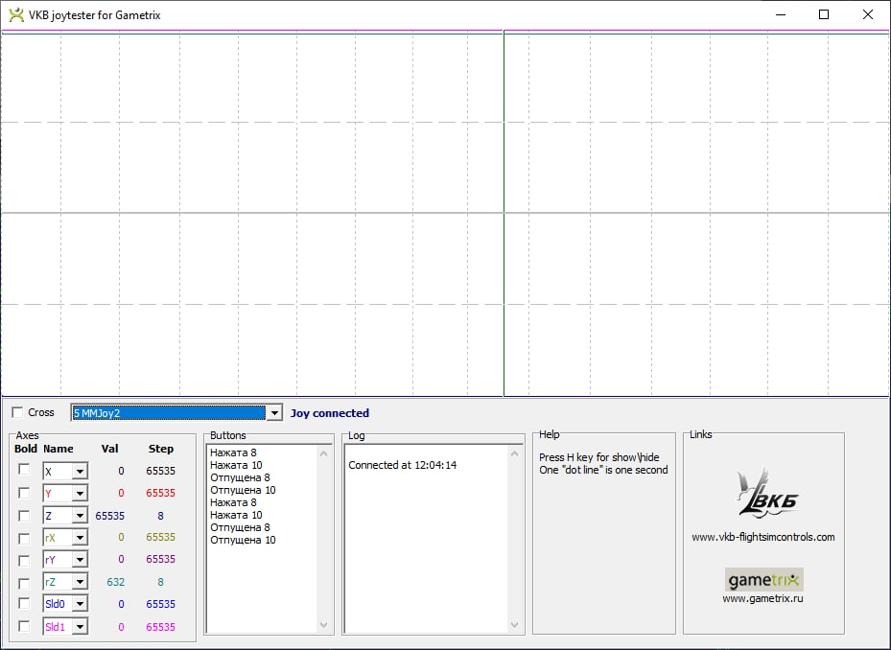Visit the www.gametrix.ru link
This screenshot has height=650, width=891.
pos(763,598)
